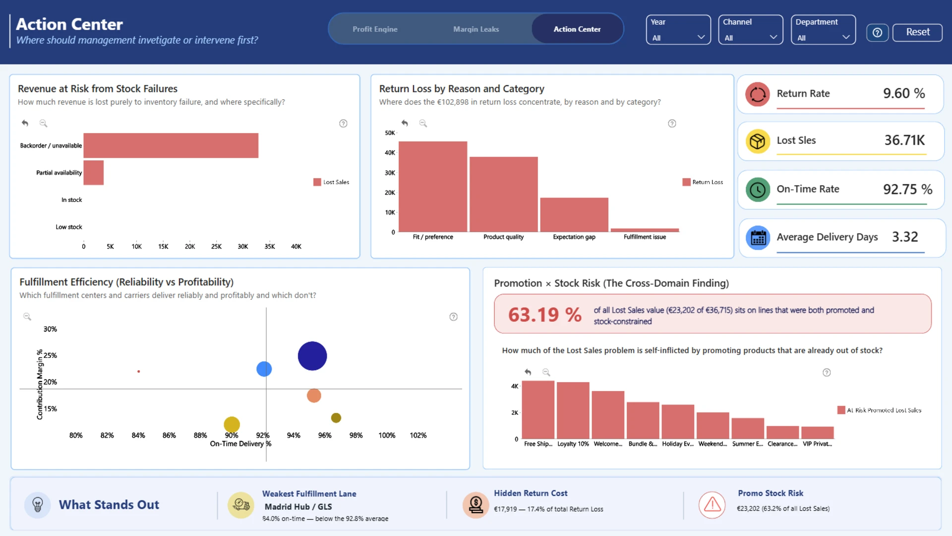The height and width of the screenshot is (536, 952).
Task: Click drill-up arrow in Return Loss chart
Action: [x=405, y=123]
